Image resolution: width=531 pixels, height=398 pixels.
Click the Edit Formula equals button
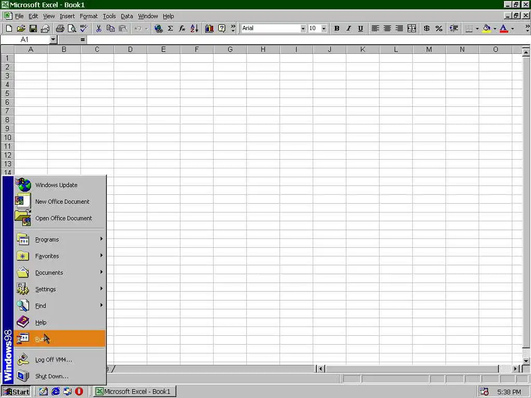(x=82, y=39)
